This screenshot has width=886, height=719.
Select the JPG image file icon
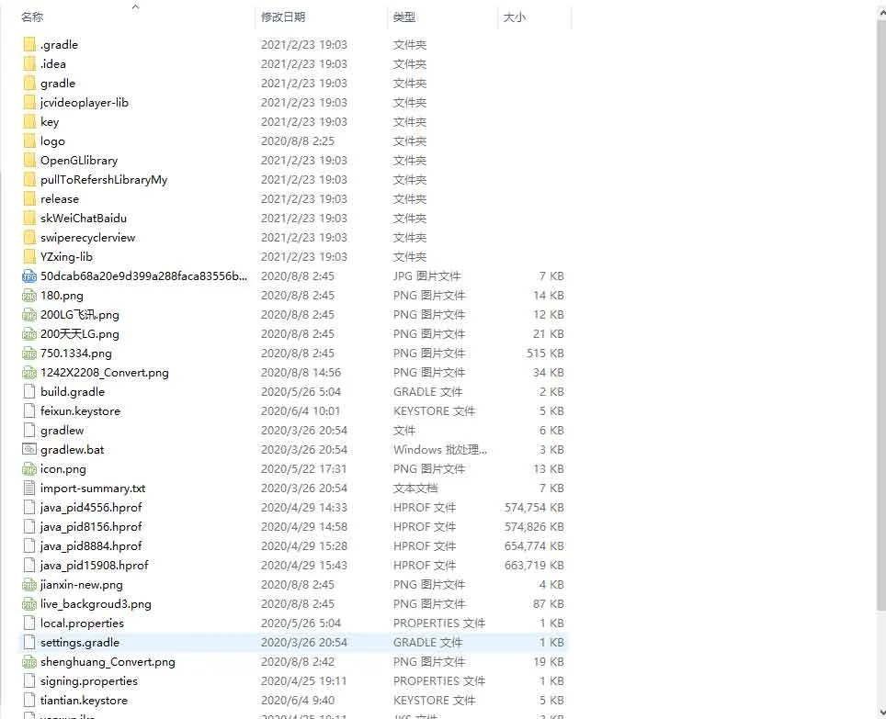[x=29, y=275]
